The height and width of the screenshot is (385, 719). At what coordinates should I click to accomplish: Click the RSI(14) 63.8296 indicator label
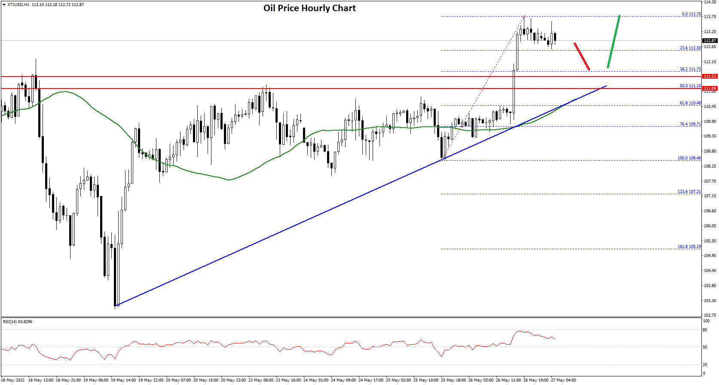pos(18,321)
